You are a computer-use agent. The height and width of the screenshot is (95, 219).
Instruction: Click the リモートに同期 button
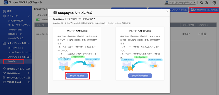(77, 75)
